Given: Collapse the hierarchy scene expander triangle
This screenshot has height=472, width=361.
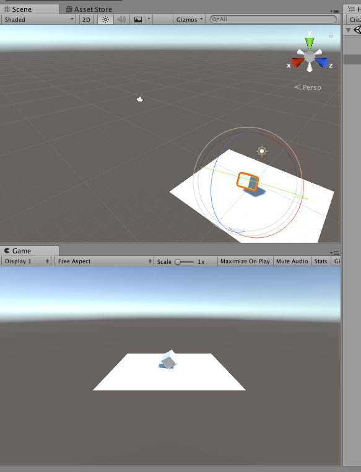Looking at the screenshot, I should [349, 30].
